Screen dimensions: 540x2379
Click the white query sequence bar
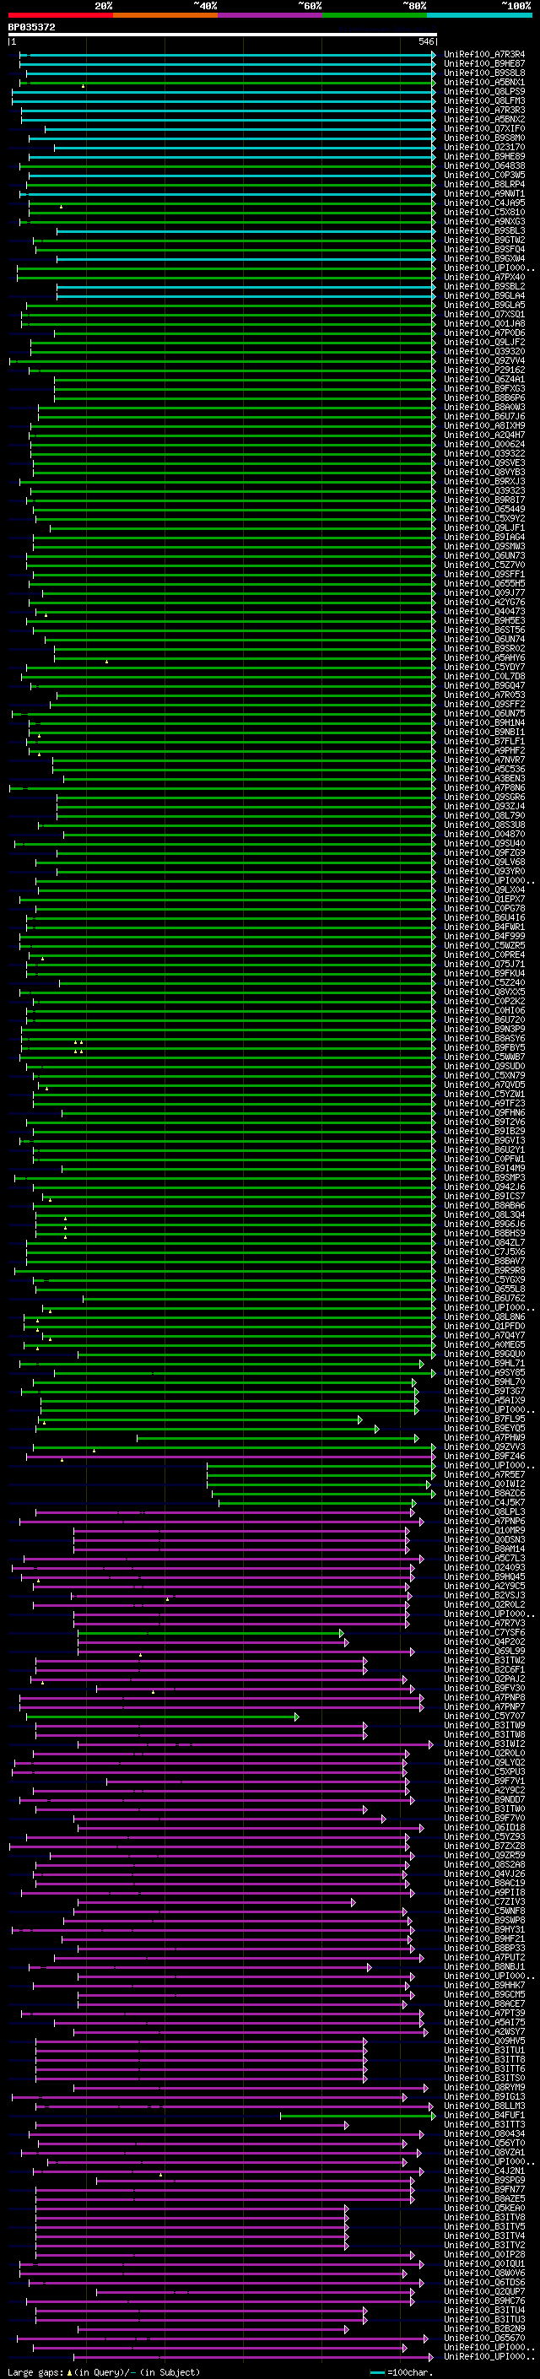point(223,34)
